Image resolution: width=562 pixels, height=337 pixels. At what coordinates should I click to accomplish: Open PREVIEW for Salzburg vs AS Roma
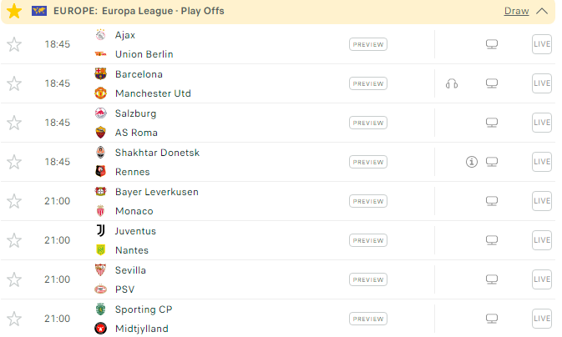(367, 123)
